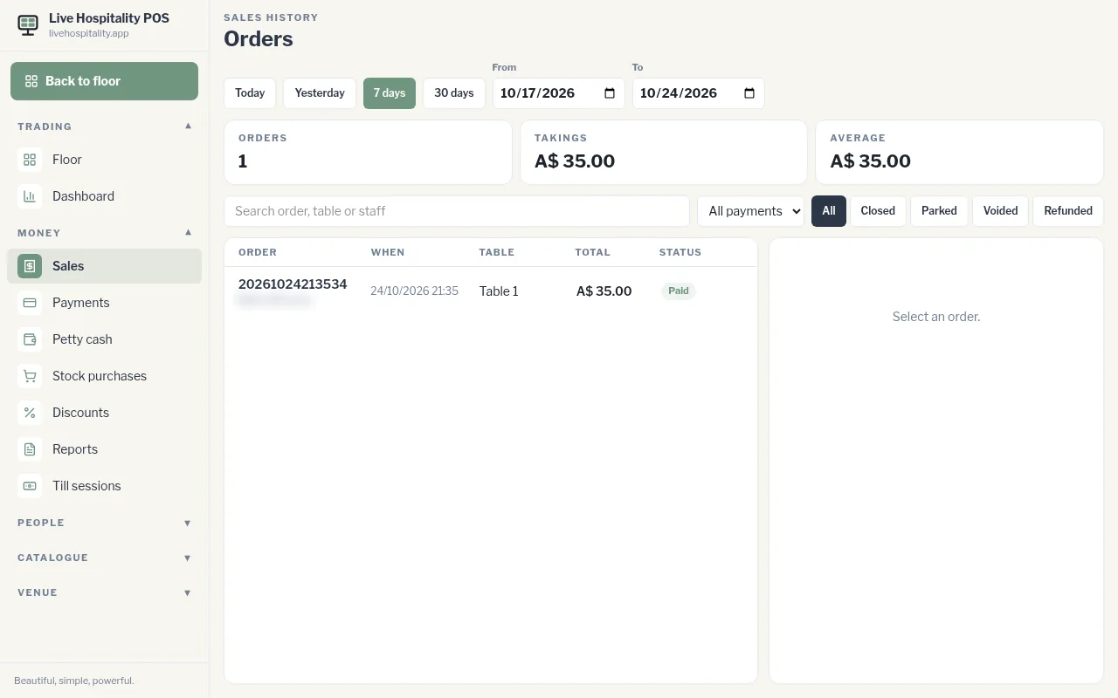
Task: Filter by Parked orders
Action: (x=939, y=211)
